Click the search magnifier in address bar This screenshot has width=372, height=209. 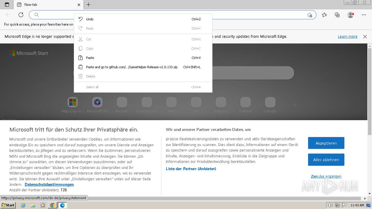pos(36,15)
